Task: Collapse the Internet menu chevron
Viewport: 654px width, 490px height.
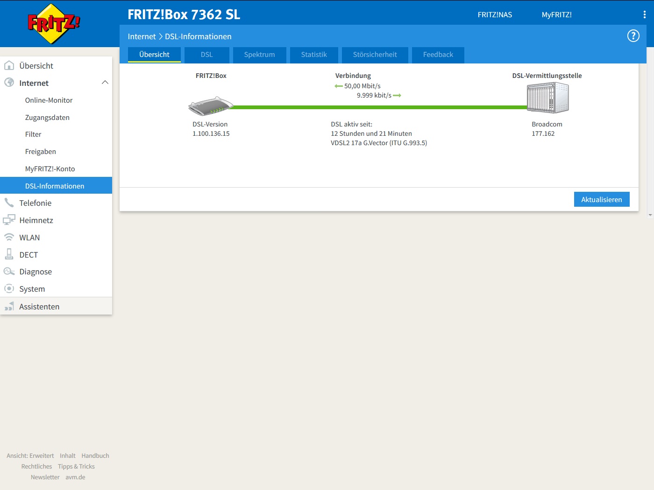Action: tap(105, 83)
